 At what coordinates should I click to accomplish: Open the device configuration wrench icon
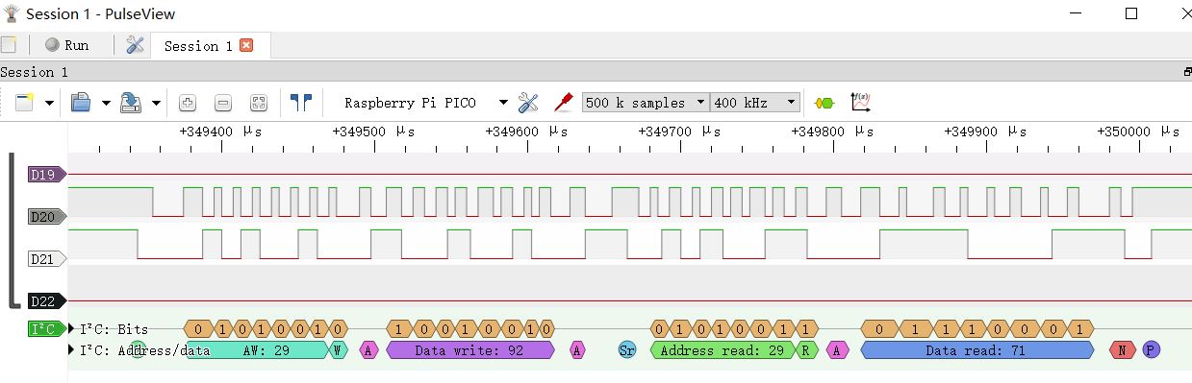tap(527, 102)
